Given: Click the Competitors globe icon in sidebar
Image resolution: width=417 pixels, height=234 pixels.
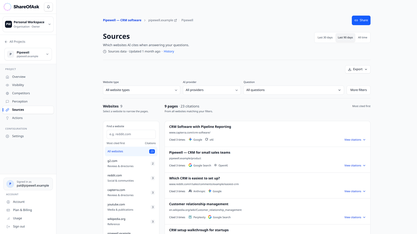Looking at the screenshot, I should click(7, 93).
